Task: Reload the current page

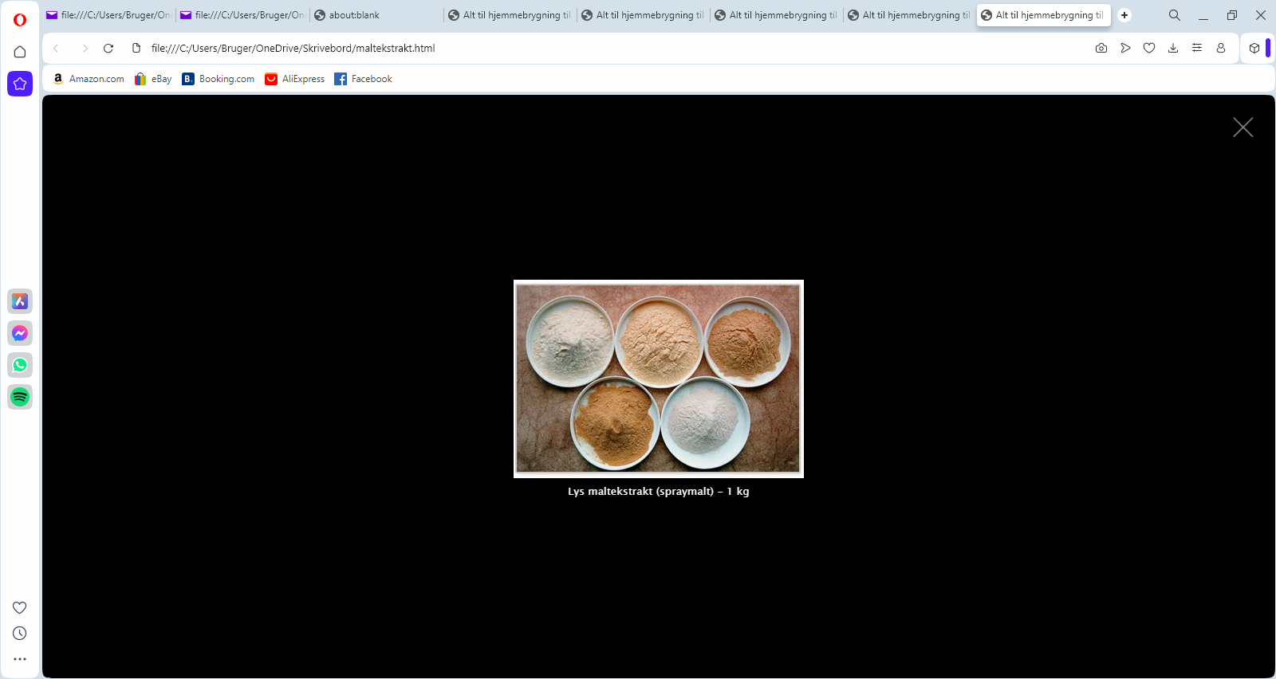Action: click(108, 48)
